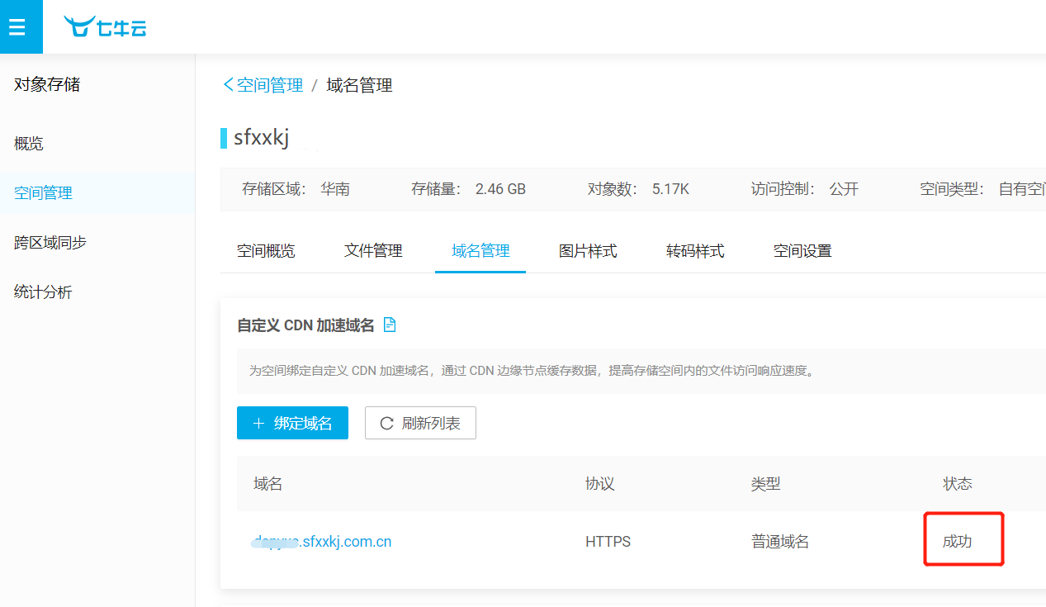The width and height of the screenshot is (1046, 607).
Task: Toggle the hamburger menu icon
Action: [17, 26]
